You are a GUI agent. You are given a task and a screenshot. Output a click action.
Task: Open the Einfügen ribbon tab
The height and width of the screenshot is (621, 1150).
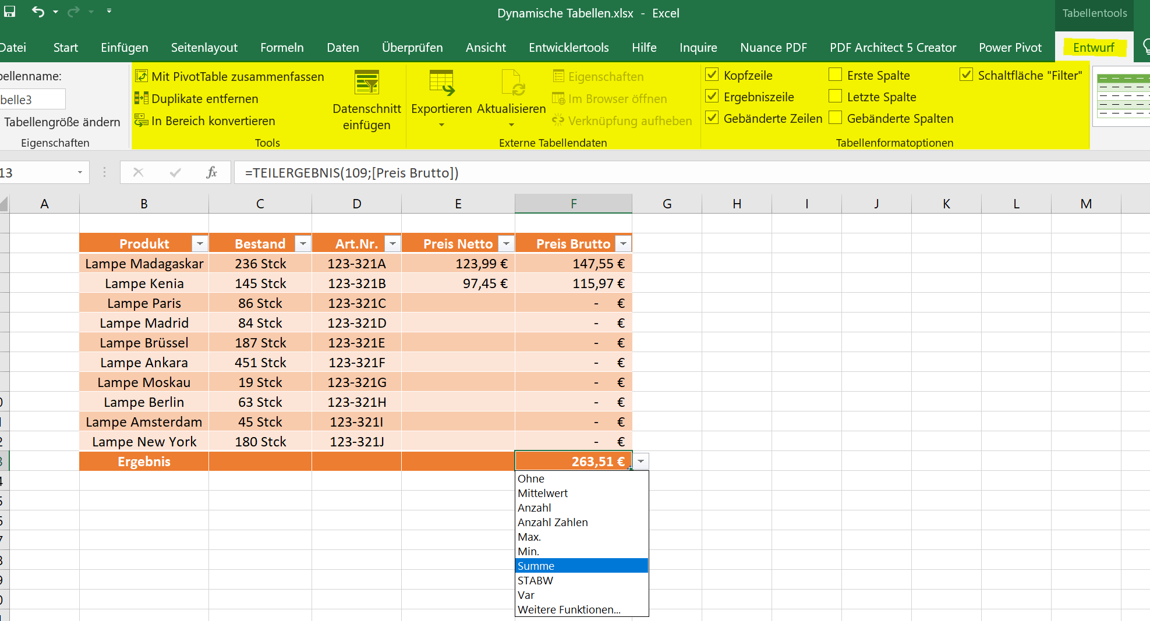tap(124, 48)
